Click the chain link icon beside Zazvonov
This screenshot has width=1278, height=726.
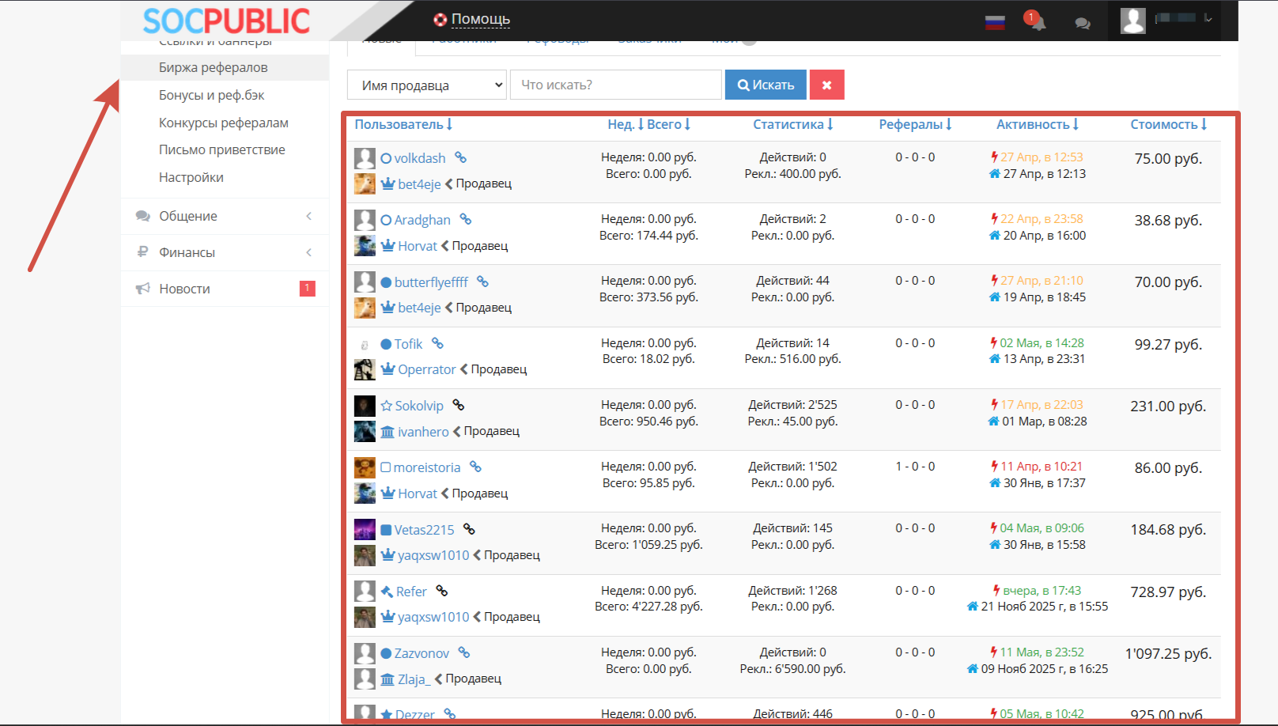point(464,652)
